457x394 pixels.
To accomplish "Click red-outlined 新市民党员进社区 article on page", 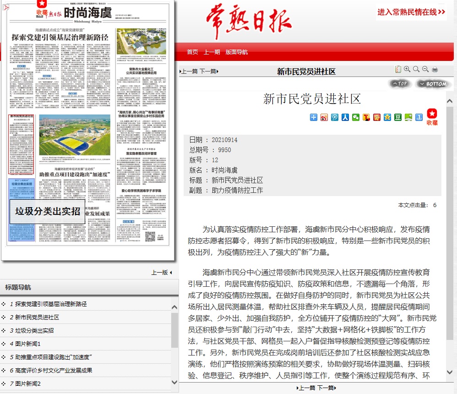I will point(21,144).
